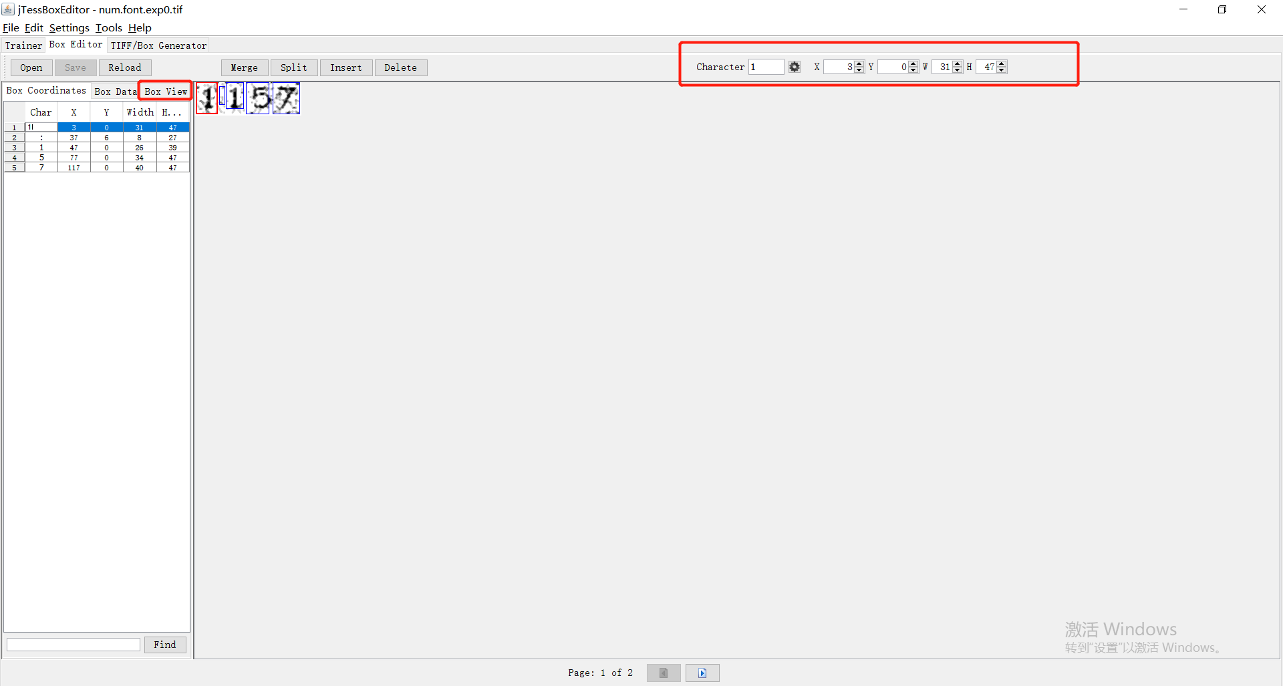The width and height of the screenshot is (1283, 686).
Task: Click the Insert button
Action: [346, 67]
